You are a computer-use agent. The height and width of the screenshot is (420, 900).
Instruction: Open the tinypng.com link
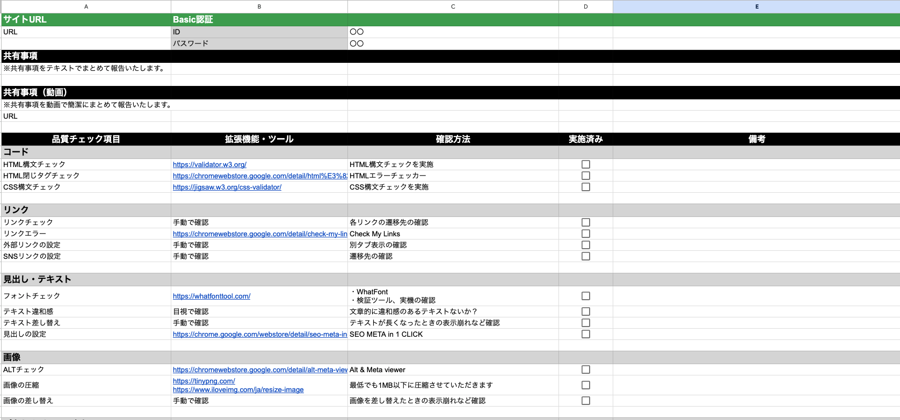204,381
